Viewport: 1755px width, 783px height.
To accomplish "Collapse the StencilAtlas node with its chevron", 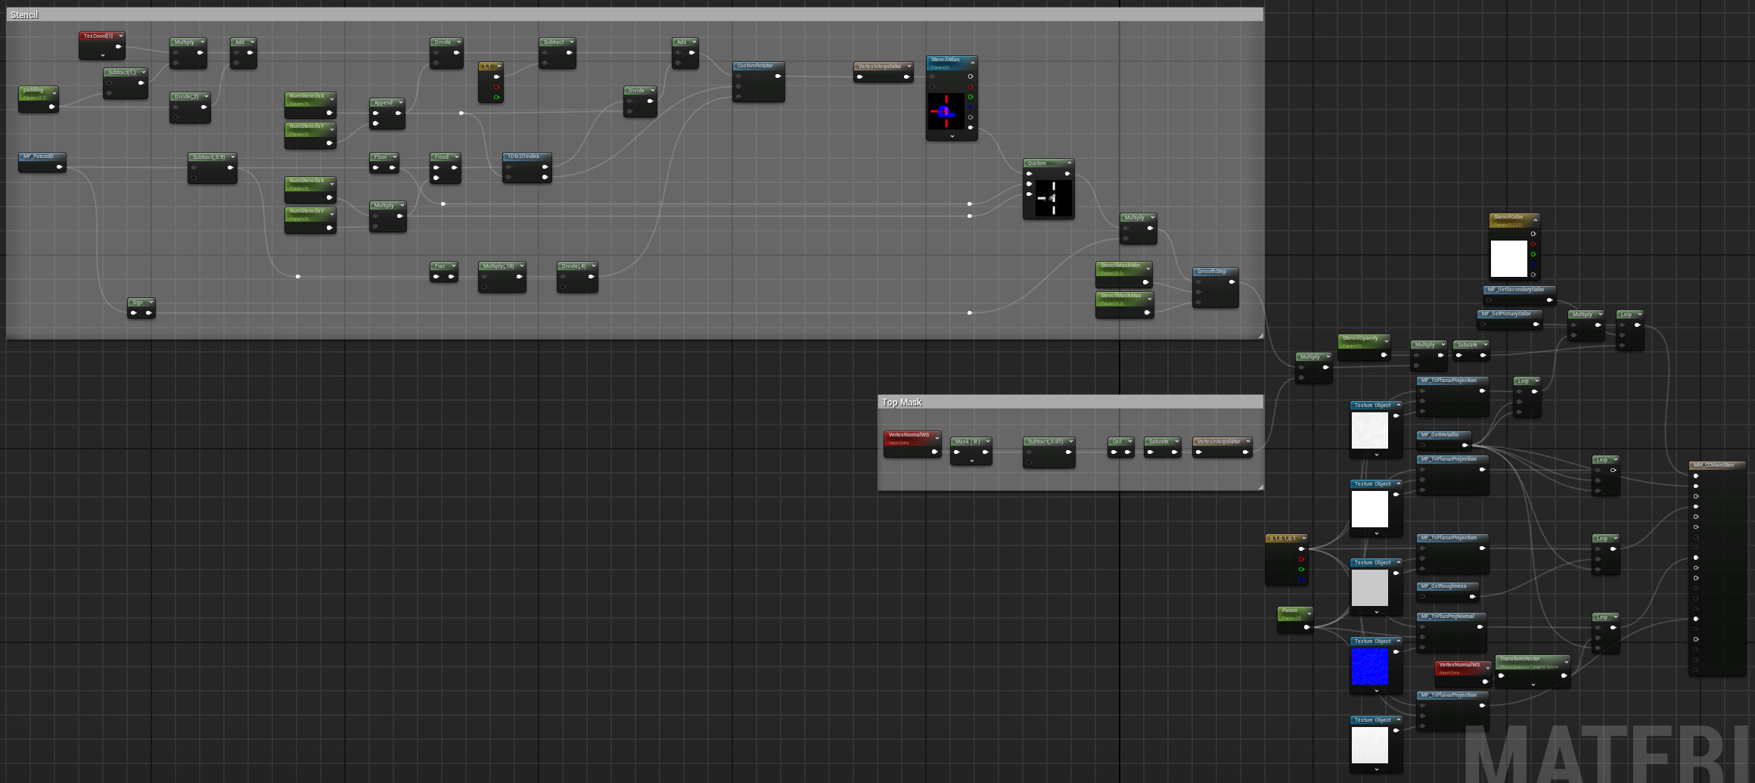I will pos(972,63).
